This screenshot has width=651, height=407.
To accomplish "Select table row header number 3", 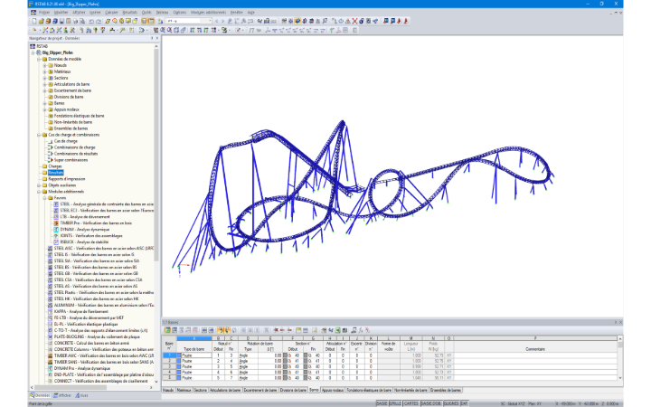I will (x=169, y=366).
